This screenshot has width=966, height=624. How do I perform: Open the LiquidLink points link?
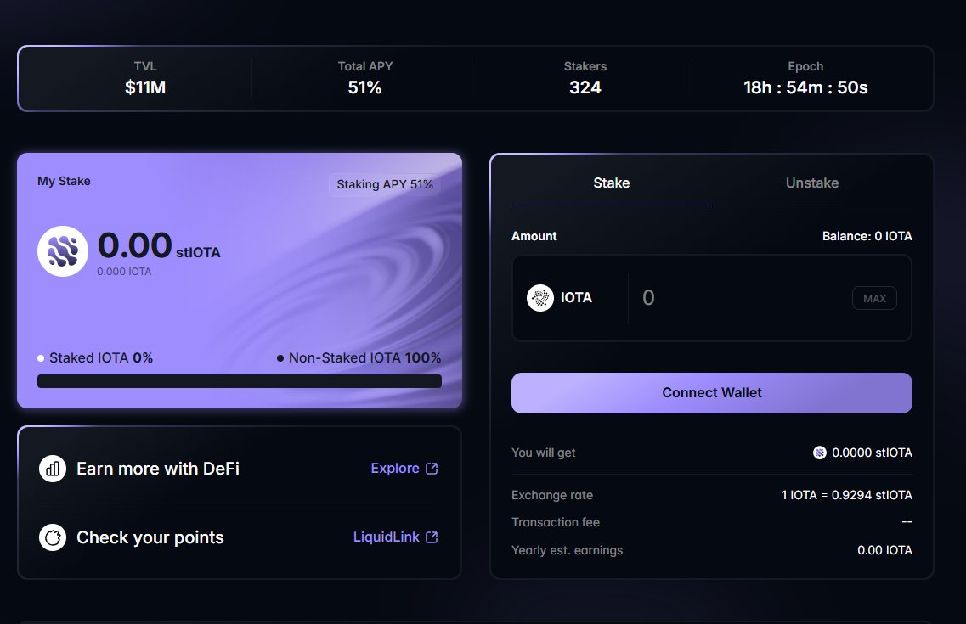click(x=396, y=537)
